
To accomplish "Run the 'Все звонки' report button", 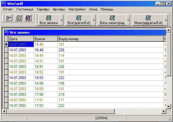I will pyautogui.click(x=49, y=20).
